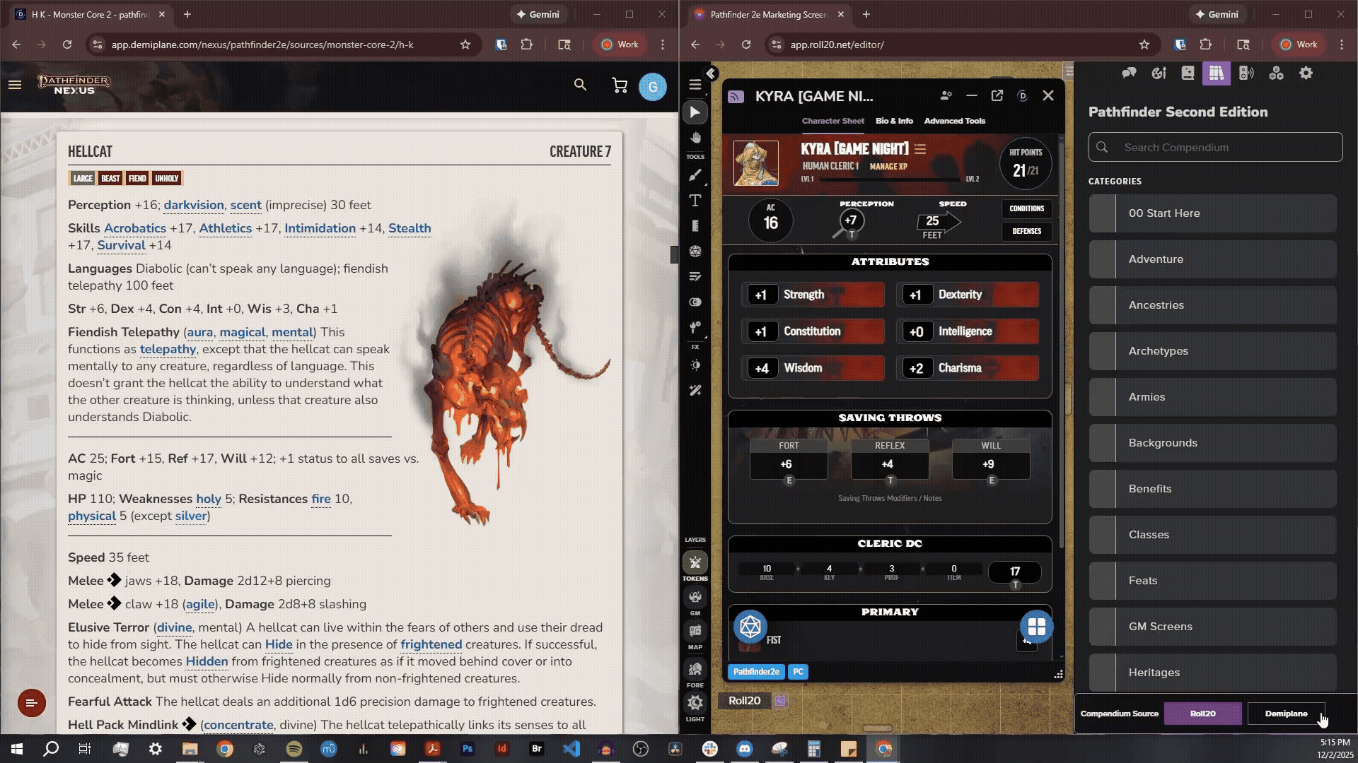Open the Roll20 chat sidebar panel
The image size is (1358, 763).
click(x=1129, y=73)
